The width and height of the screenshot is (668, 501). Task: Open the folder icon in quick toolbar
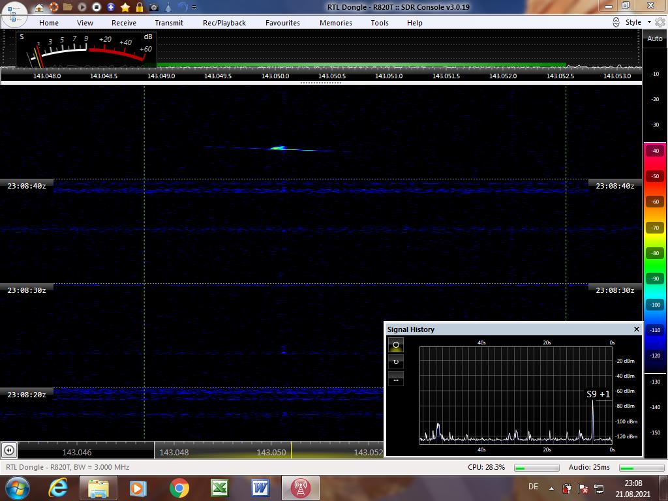pyautogui.click(x=67, y=7)
